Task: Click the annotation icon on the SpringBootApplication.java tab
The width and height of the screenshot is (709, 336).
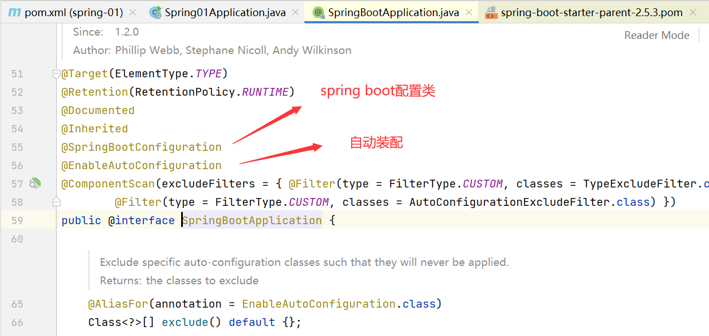Action: pyautogui.click(x=318, y=12)
